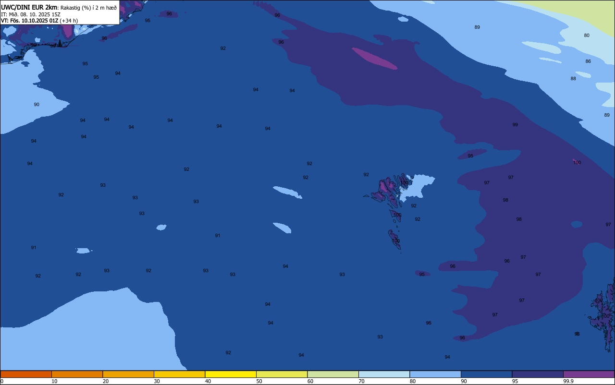Select the 'IT: Mið. 08. 10. 2025 15Z' line
The image size is (615, 385).
(31, 14)
